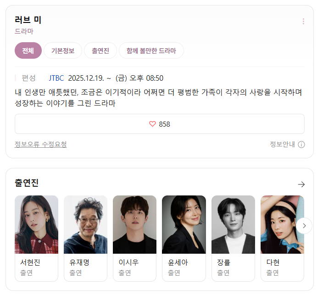Click the 출연진 section heading
Viewport: 317px width, 295px height.
[x=27, y=183]
